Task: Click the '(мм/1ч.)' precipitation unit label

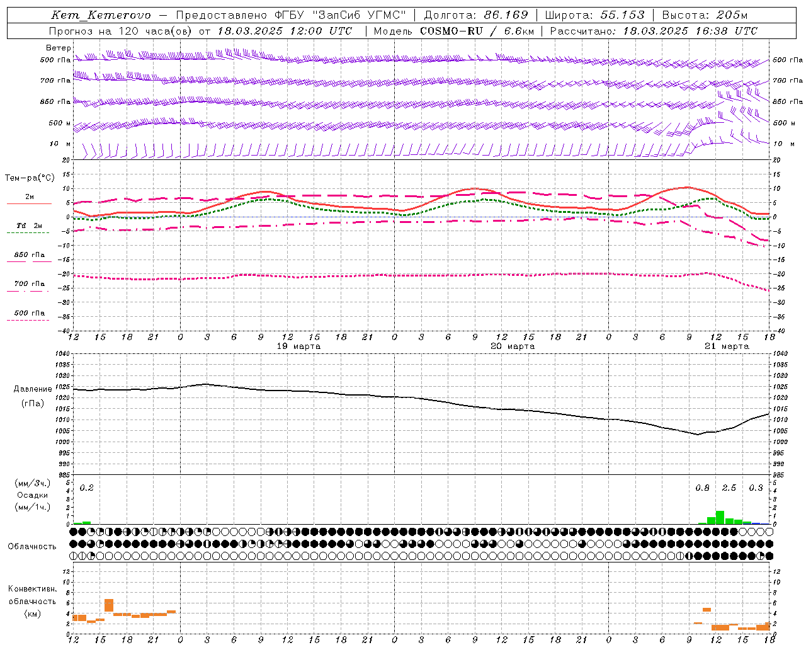Action: (32, 507)
